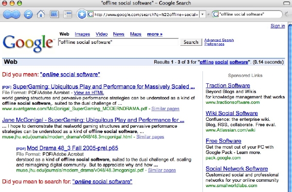Click the Google icon in search field

point(216,14)
